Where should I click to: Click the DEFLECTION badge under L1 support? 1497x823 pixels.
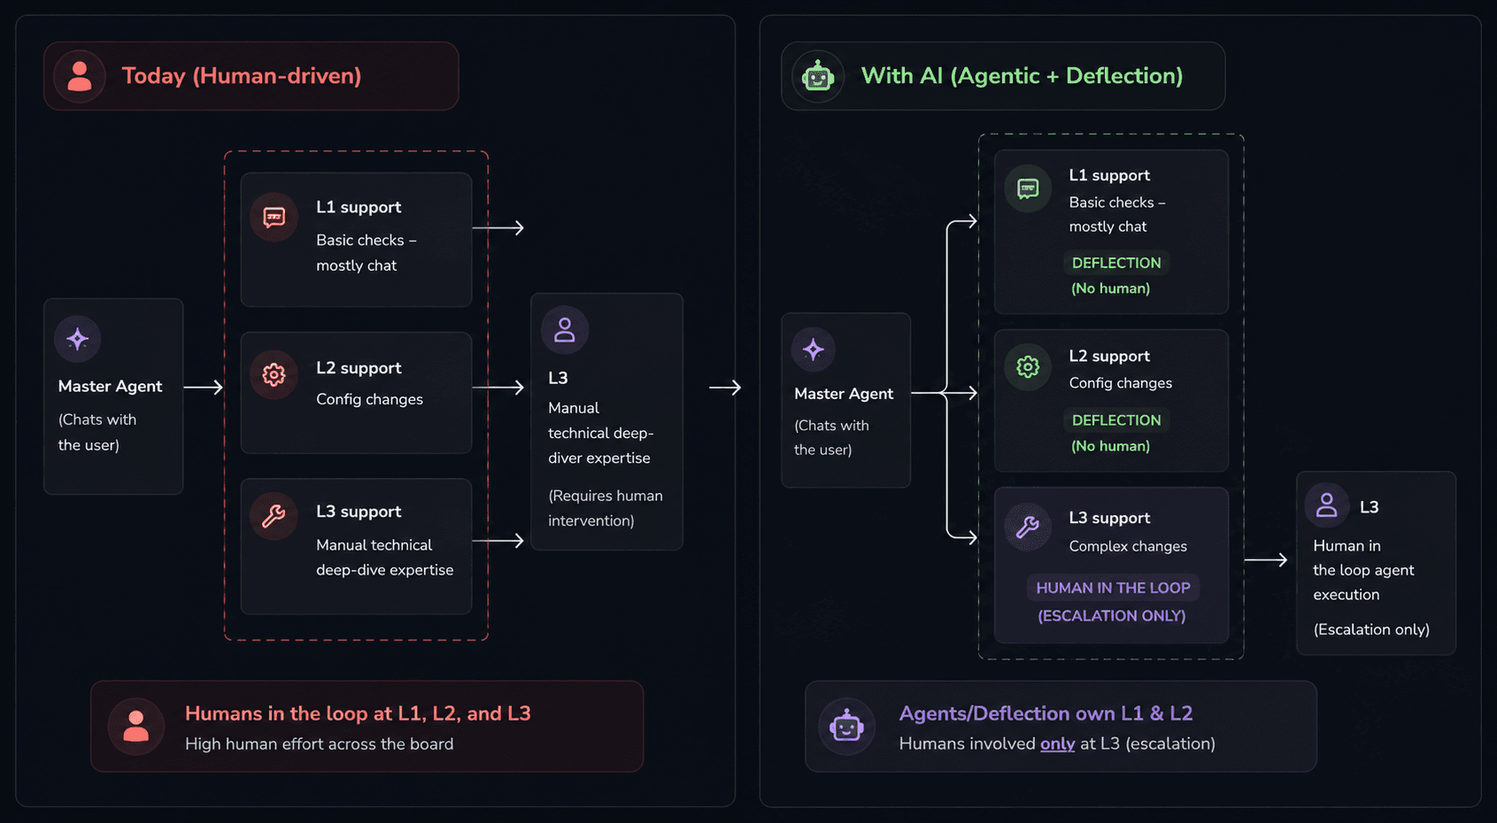click(x=1116, y=263)
